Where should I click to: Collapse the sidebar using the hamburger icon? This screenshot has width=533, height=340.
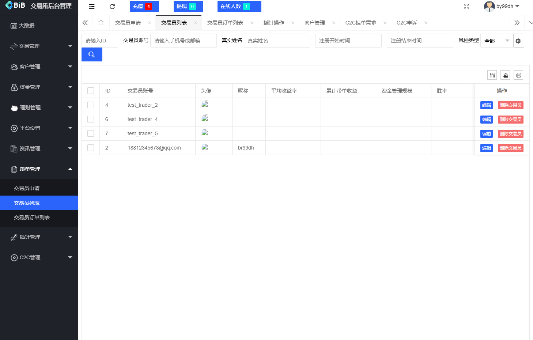coord(91,6)
